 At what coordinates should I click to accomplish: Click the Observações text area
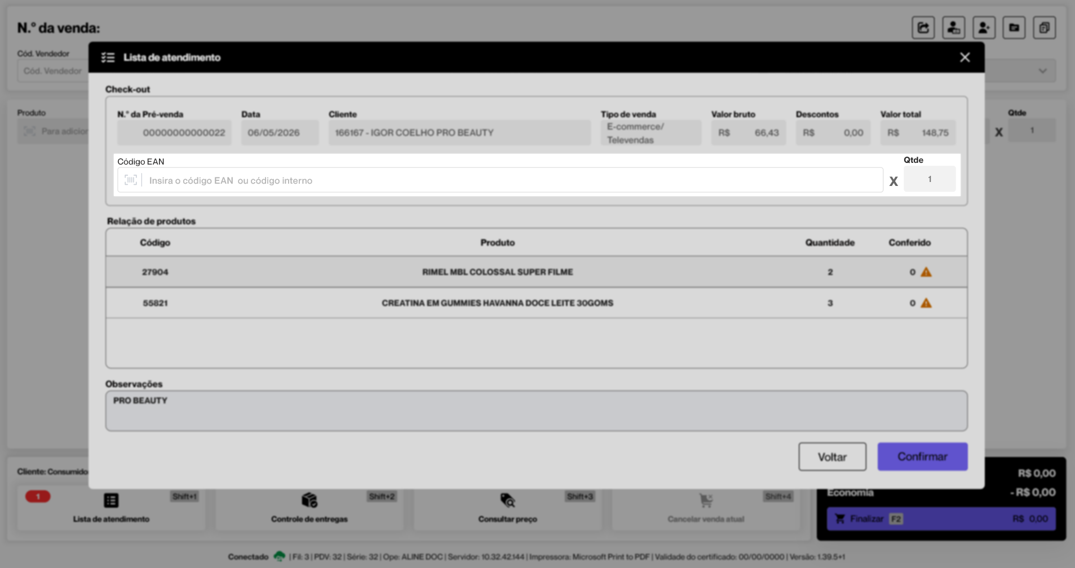click(x=537, y=411)
